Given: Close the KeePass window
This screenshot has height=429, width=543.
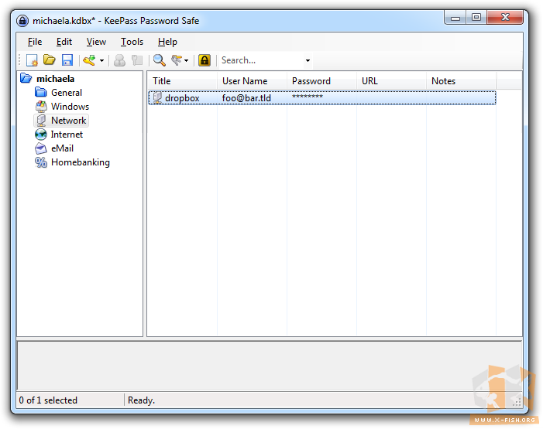Looking at the screenshot, I should coord(505,18).
